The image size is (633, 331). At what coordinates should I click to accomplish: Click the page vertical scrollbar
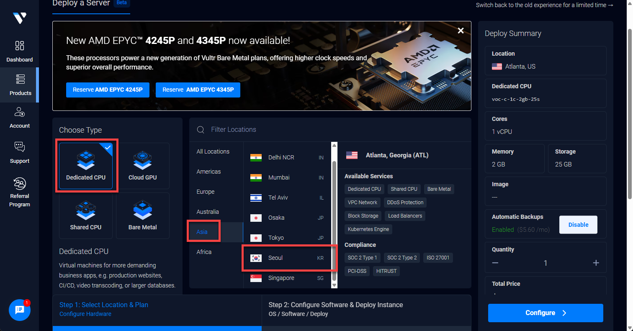[630, 113]
